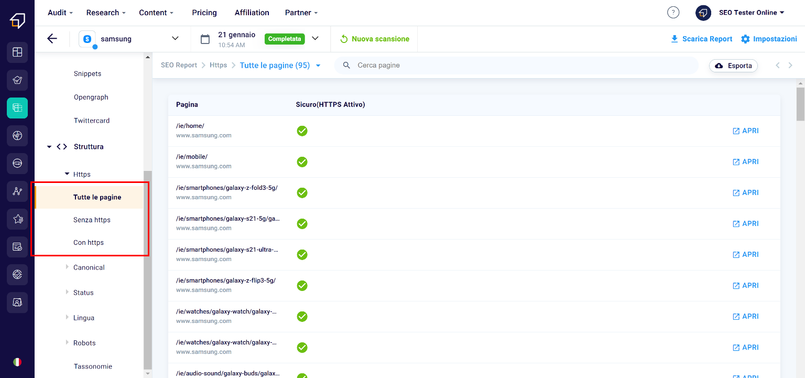
Task: Click the Esporta button
Action: coord(733,66)
